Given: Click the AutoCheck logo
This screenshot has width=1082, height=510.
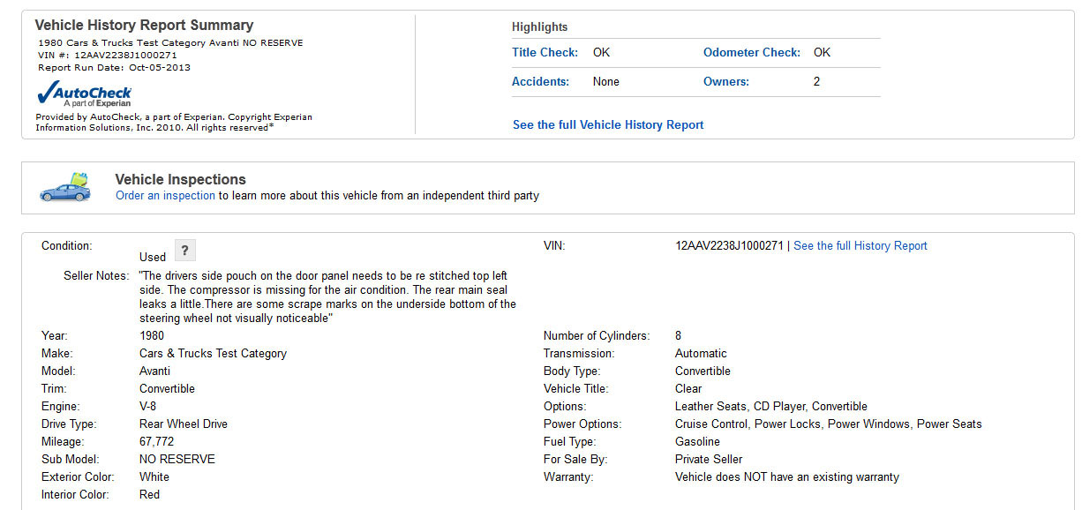Looking at the screenshot, I should [x=84, y=94].
